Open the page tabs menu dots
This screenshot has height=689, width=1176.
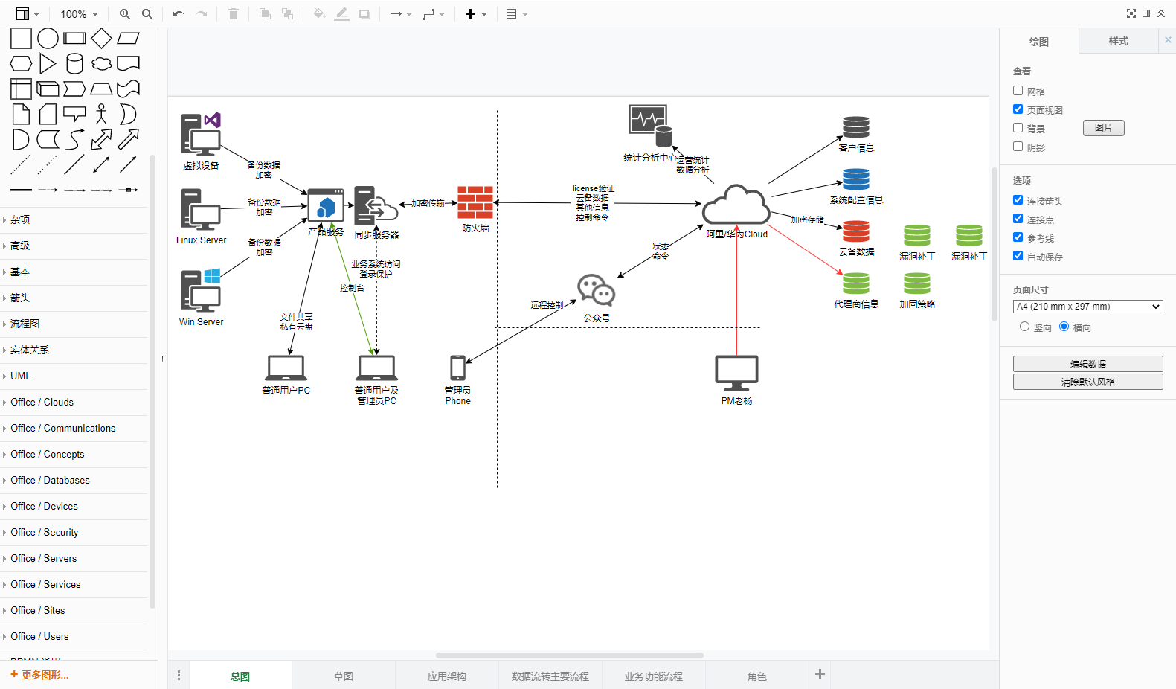pyautogui.click(x=179, y=676)
